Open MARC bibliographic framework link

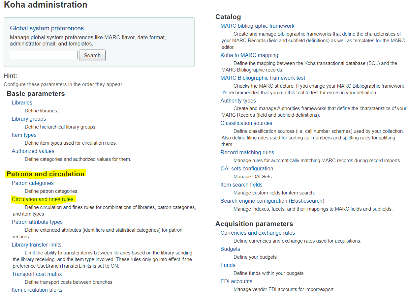tap(258, 26)
